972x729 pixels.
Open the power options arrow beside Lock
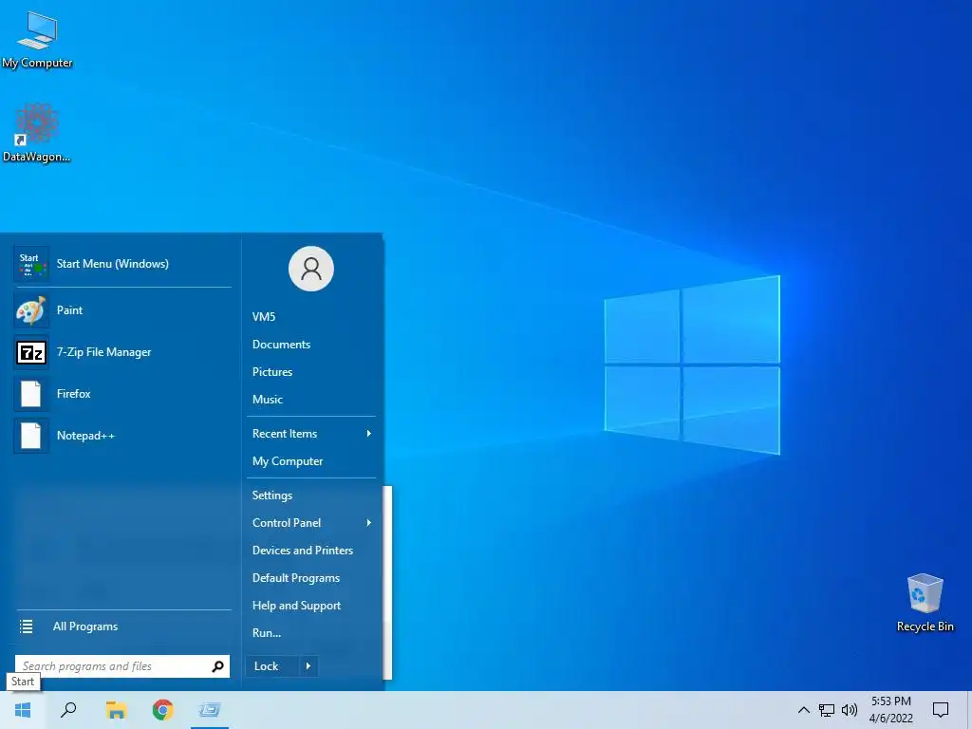[x=308, y=666]
